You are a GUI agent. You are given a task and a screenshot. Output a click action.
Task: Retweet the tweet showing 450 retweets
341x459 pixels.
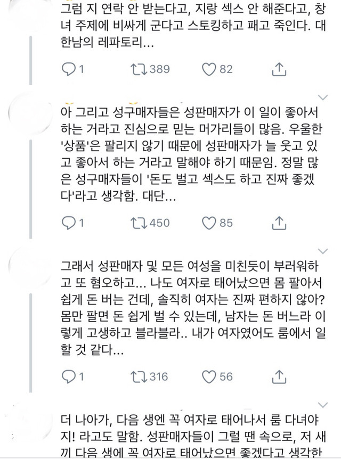[139, 224]
